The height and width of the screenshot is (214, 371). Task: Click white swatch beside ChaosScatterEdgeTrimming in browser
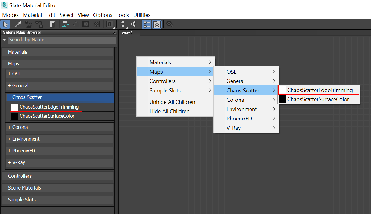click(14, 107)
